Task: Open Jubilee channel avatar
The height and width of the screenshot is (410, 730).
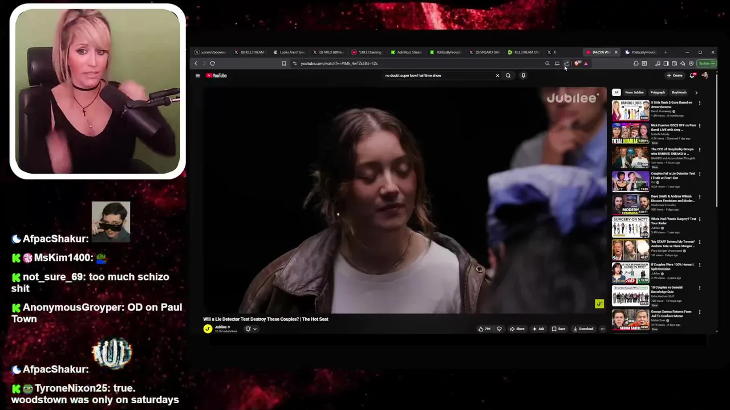Action: (208, 329)
